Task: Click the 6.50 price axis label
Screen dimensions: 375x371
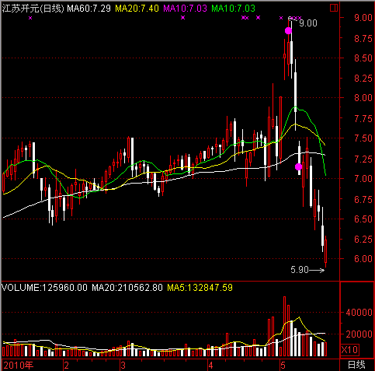Action: pyautogui.click(x=363, y=219)
